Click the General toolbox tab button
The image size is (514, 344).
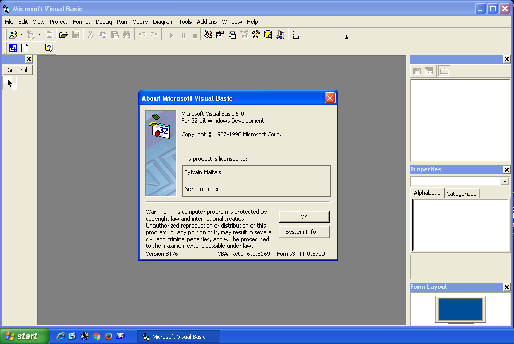point(17,70)
